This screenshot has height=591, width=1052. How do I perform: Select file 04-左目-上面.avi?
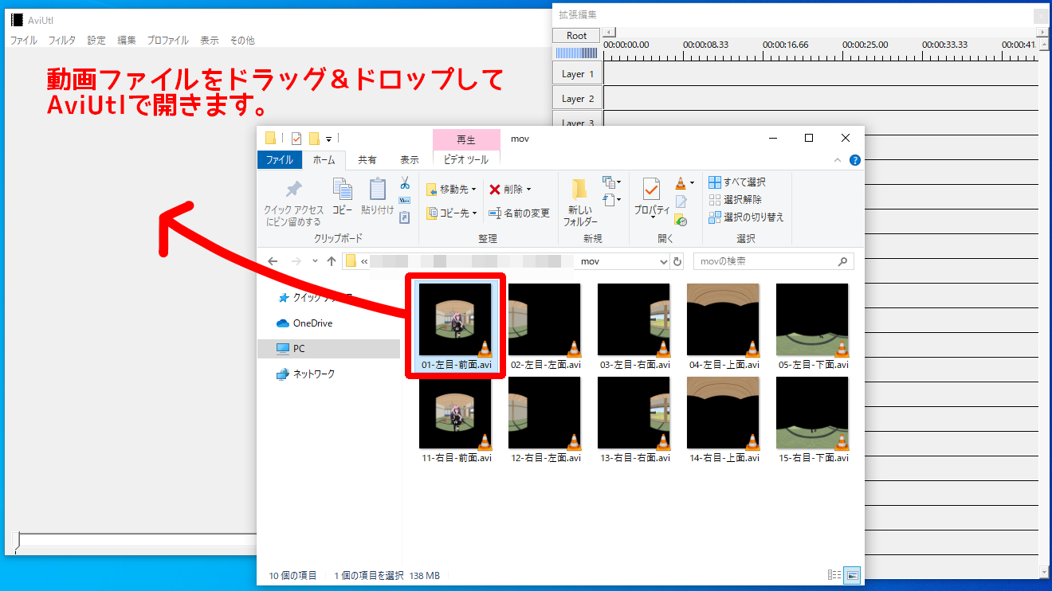pos(724,327)
